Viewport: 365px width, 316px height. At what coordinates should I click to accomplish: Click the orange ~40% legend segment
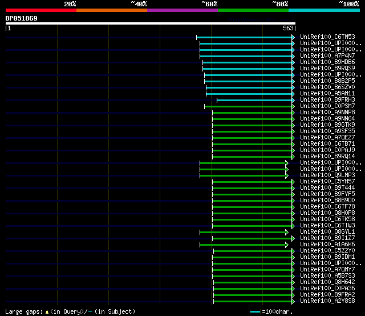pos(112,10)
